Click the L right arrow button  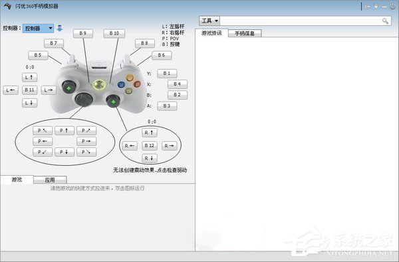click(x=49, y=90)
